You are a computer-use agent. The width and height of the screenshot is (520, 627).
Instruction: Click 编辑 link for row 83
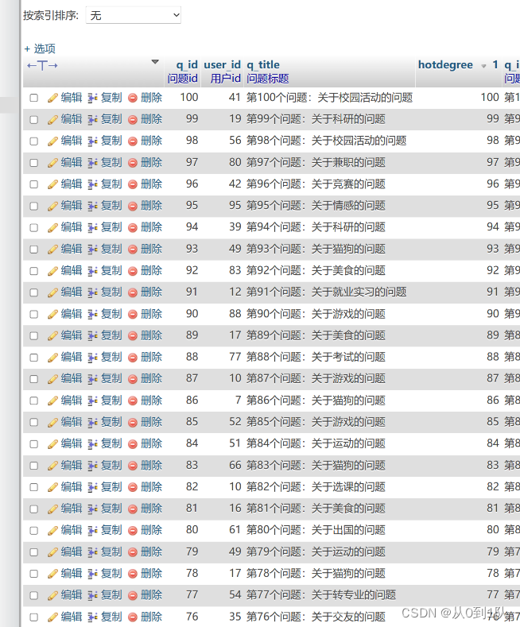coord(72,466)
